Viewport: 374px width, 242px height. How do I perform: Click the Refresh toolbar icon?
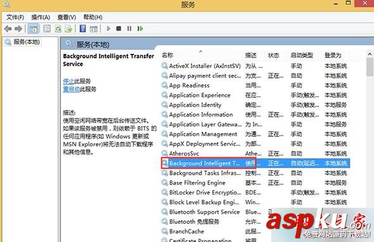(x=58, y=29)
